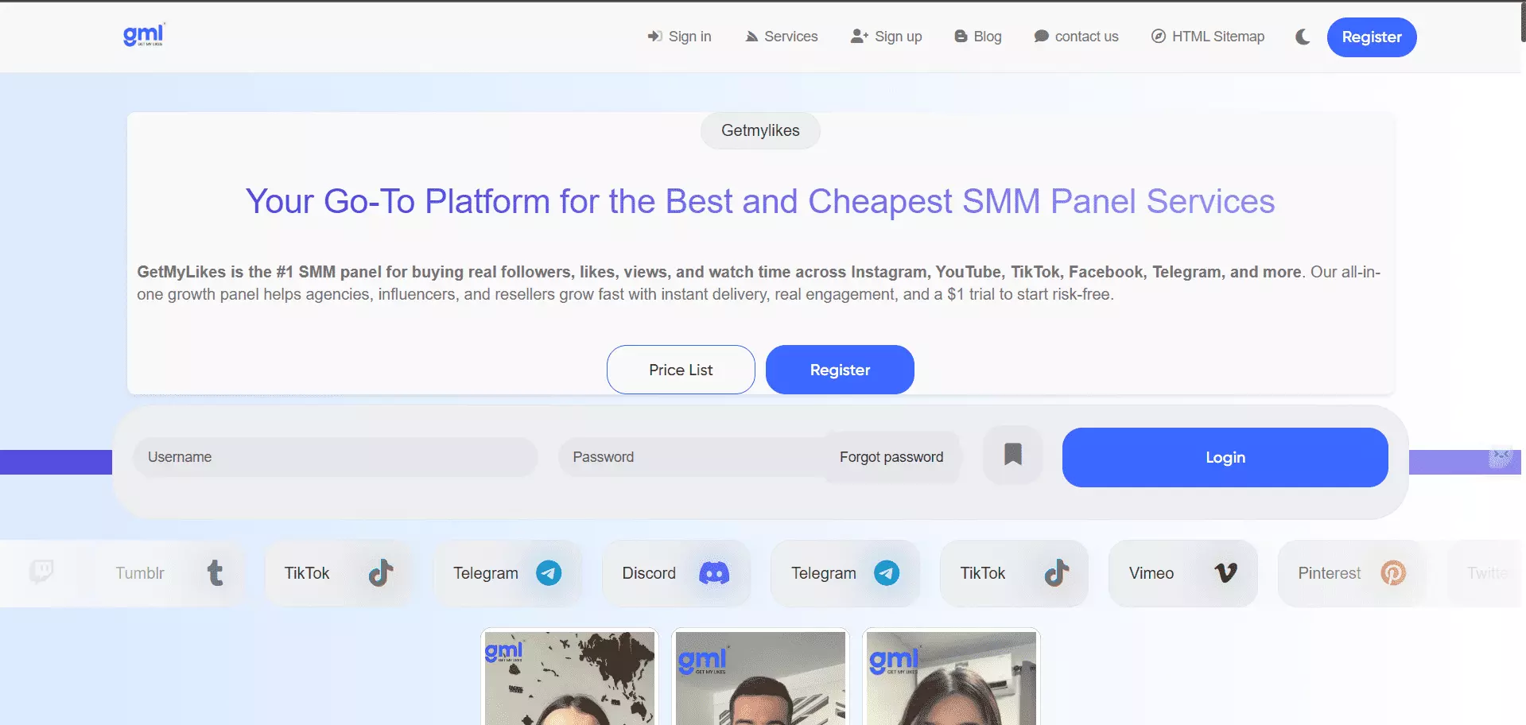Open the Vimeo service chip
This screenshot has width=1526, height=725.
pos(1182,573)
